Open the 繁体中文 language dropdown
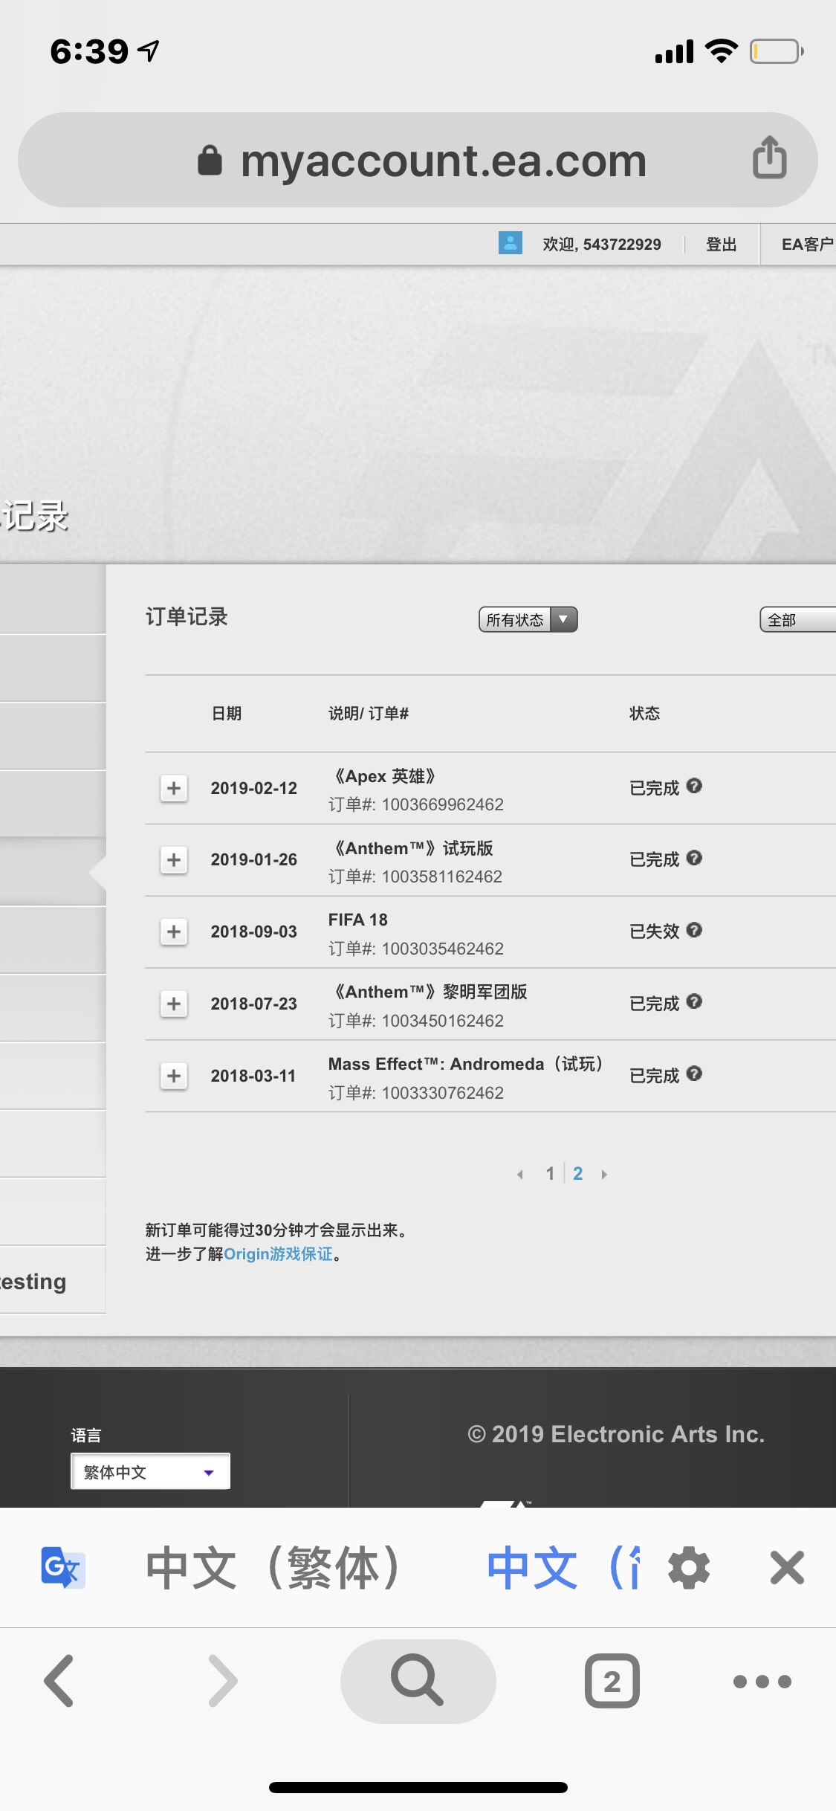The width and height of the screenshot is (836, 1811). pos(150,1472)
